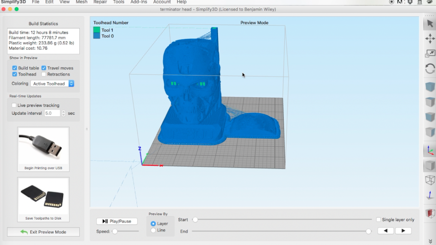This screenshot has width=436, height=245.
Task: Show model normals with blue arrow icon
Action: click(x=430, y=195)
